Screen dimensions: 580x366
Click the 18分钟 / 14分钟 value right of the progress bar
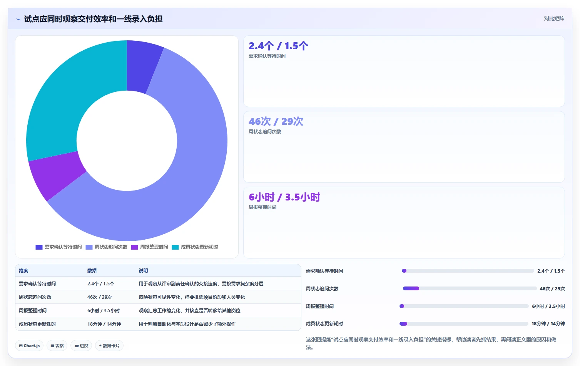[548, 324]
